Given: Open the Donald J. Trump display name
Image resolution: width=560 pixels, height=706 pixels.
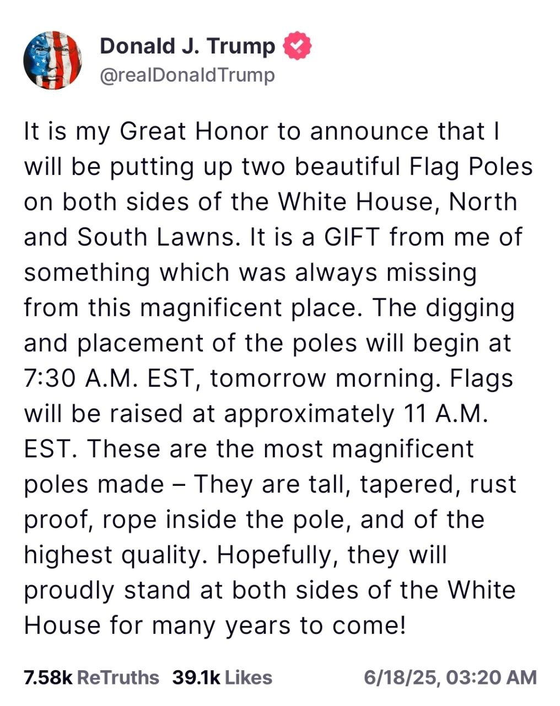Looking at the screenshot, I should (187, 46).
